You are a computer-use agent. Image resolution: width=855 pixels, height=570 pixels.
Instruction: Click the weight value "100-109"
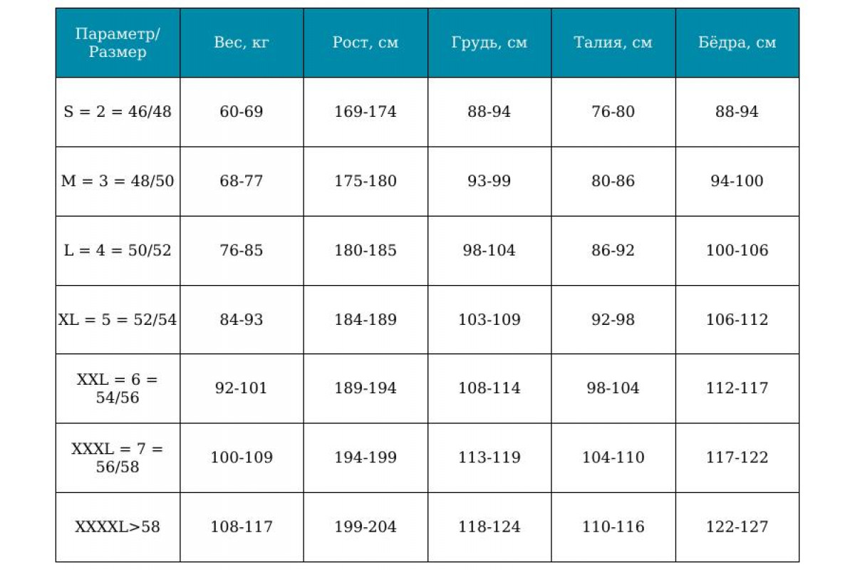click(x=242, y=457)
